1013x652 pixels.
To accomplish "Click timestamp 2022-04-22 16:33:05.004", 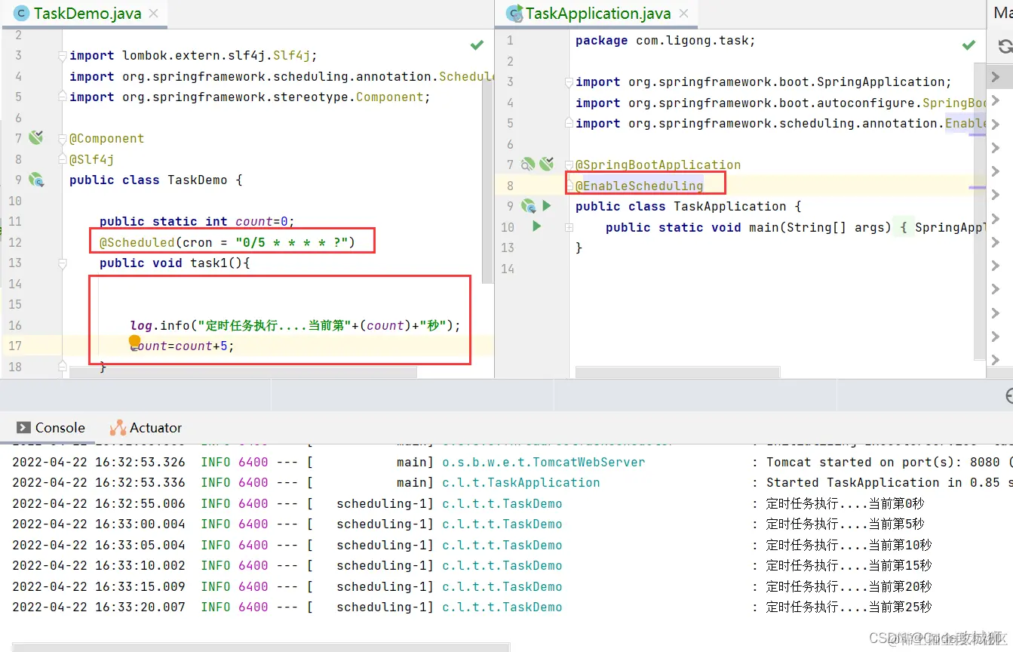I will (99, 545).
